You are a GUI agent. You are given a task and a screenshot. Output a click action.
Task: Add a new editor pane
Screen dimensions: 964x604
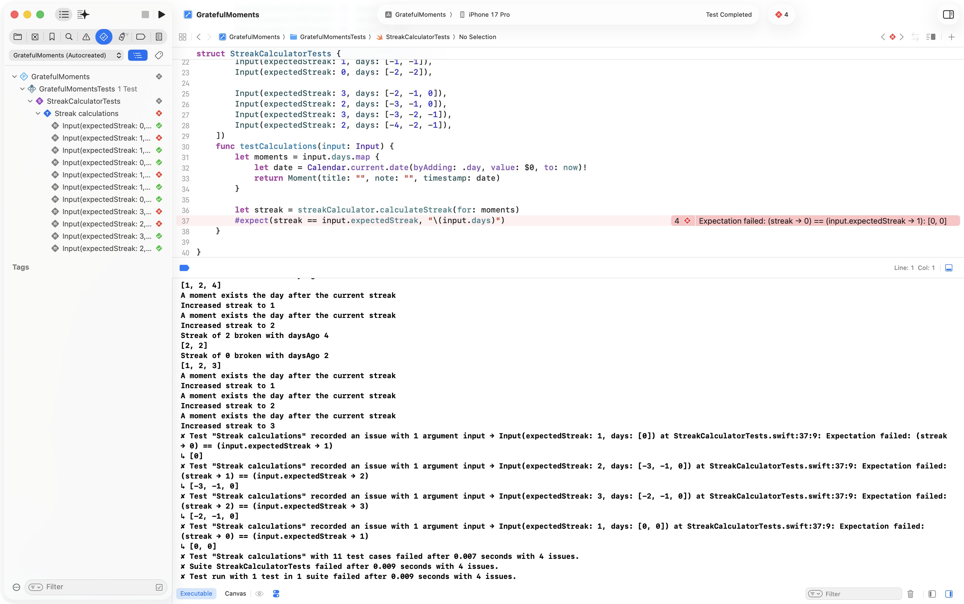pyautogui.click(x=952, y=37)
